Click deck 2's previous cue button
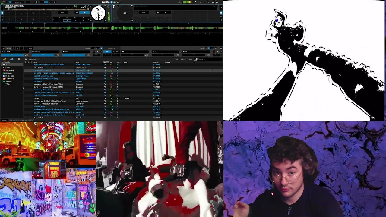The width and height of the screenshot is (386, 217). tap(157, 13)
